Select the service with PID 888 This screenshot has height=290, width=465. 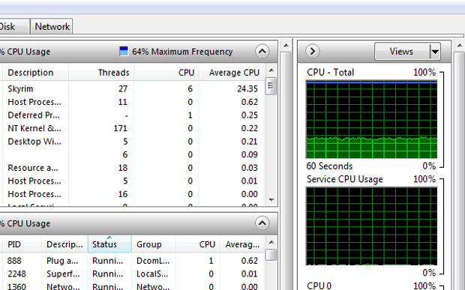(132, 261)
